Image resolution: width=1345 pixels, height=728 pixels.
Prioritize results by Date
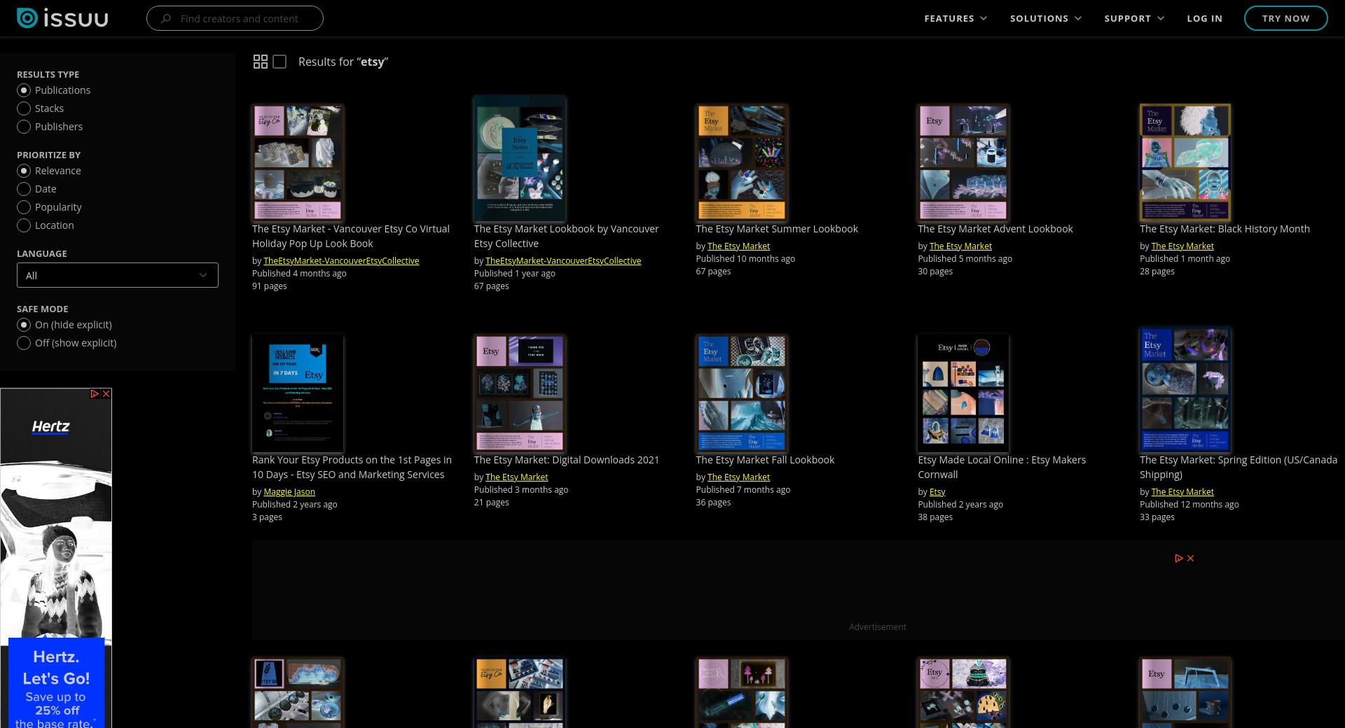[37, 189]
